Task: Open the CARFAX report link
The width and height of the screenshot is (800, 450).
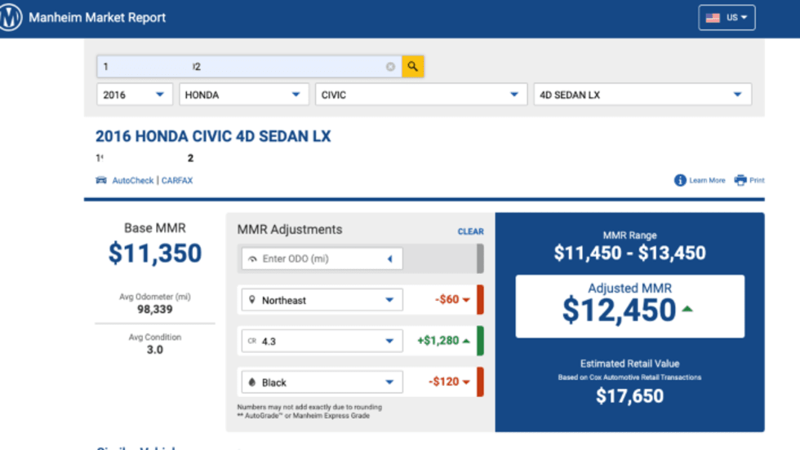Action: click(x=177, y=180)
